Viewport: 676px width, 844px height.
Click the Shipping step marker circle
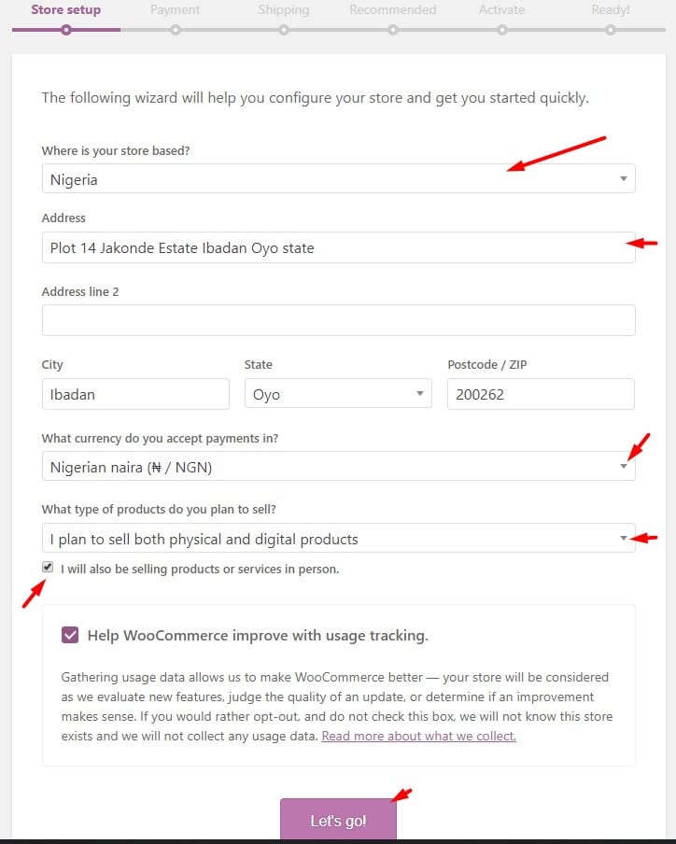(x=284, y=30)
